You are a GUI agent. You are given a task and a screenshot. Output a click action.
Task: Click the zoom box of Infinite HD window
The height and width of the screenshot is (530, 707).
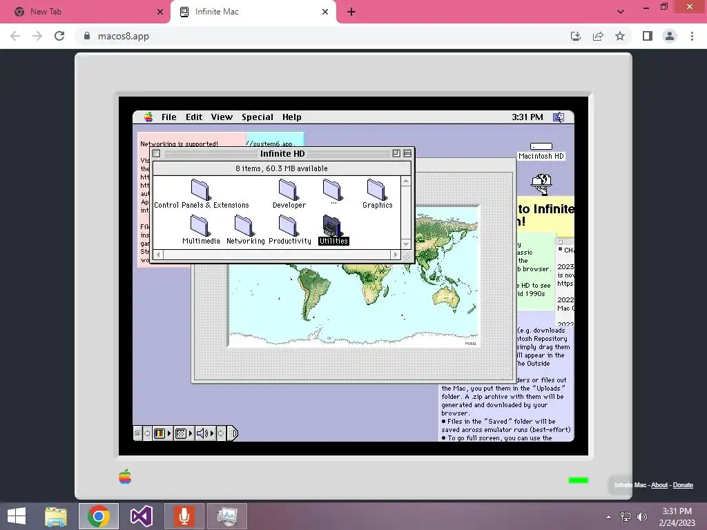coord(396,154)
